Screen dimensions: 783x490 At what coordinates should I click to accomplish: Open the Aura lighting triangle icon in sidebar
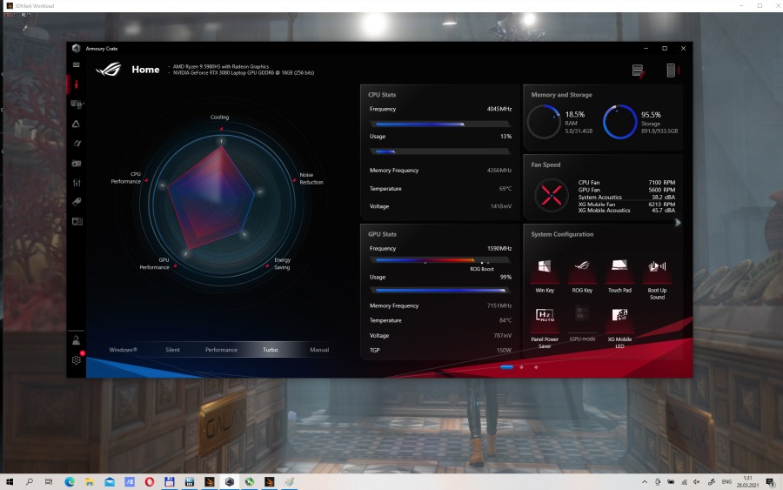tap(77, 124)
